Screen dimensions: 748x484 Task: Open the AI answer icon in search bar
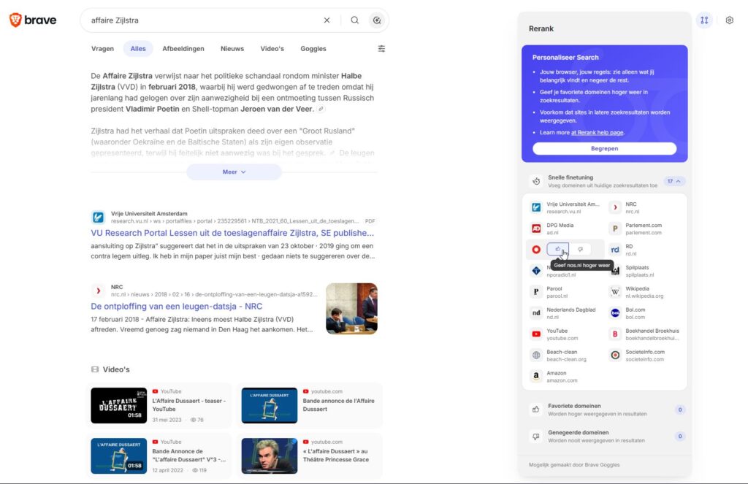click(x=377, y=20)
